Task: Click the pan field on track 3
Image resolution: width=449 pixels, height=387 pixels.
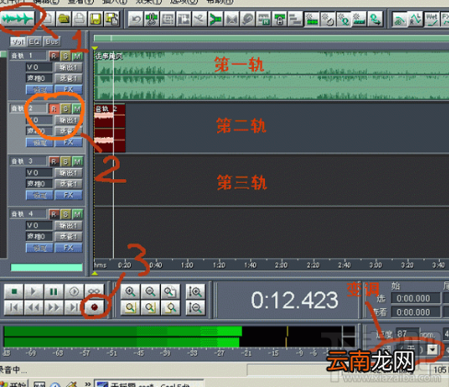Action: point(40,184)
